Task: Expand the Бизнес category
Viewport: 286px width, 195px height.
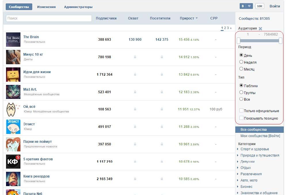Action: pos(238,187)
